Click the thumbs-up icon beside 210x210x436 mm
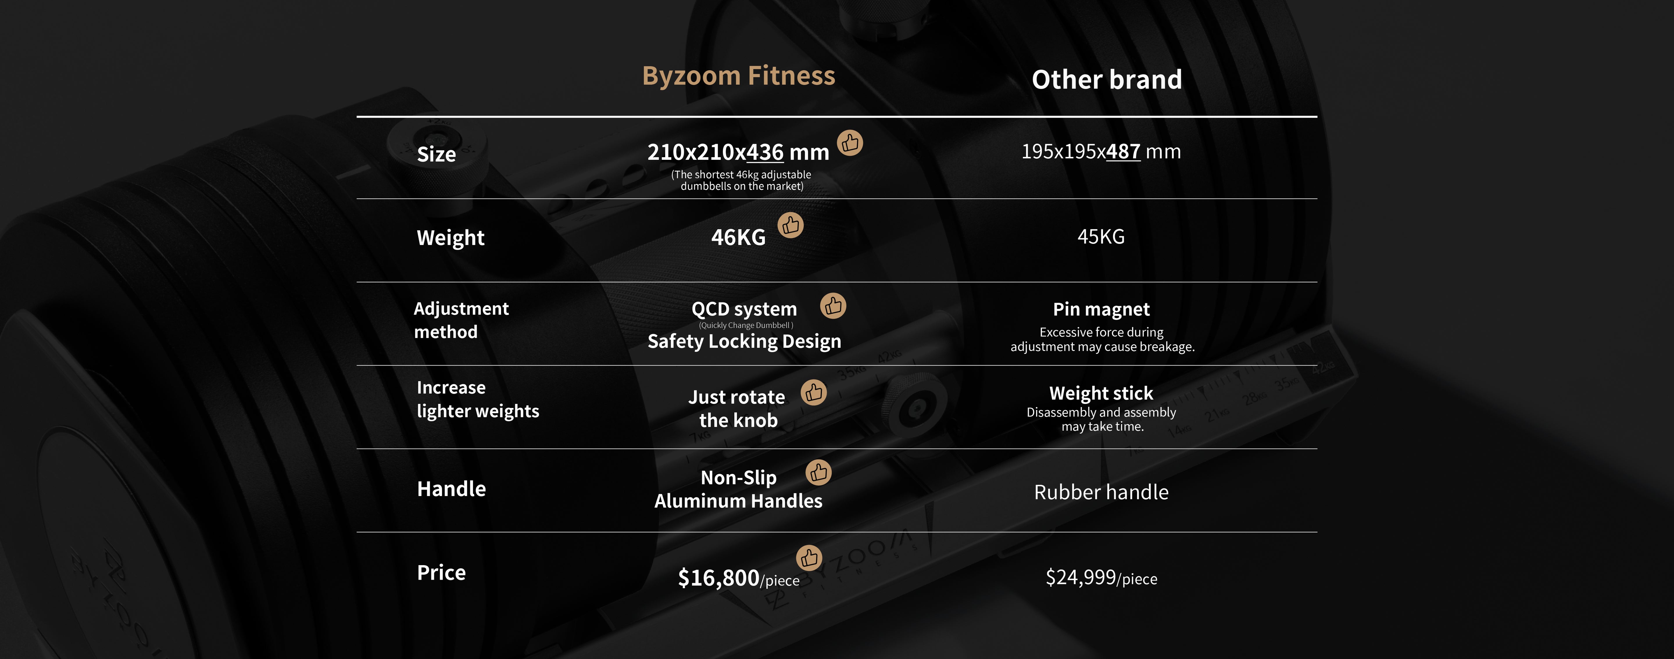Viewport: 1674px width, 659px height. pos(849,143)
